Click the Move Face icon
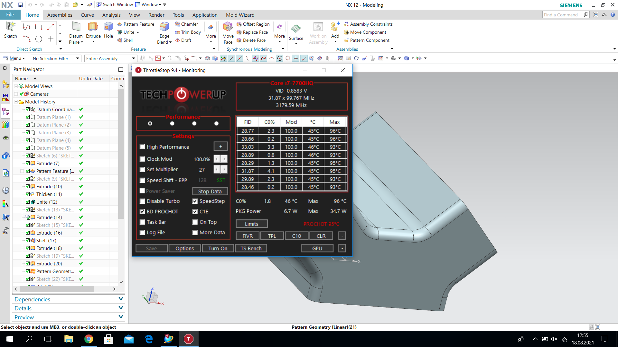 (228, 27)
